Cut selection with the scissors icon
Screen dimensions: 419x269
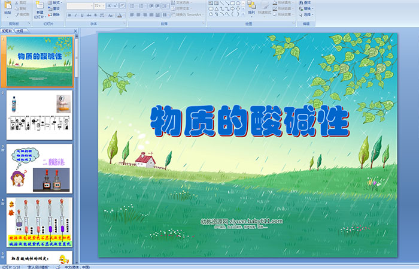tap(17, 2)
